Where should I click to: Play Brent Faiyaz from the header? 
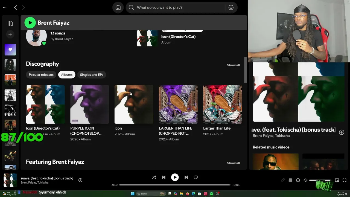(x=30, y=23)
